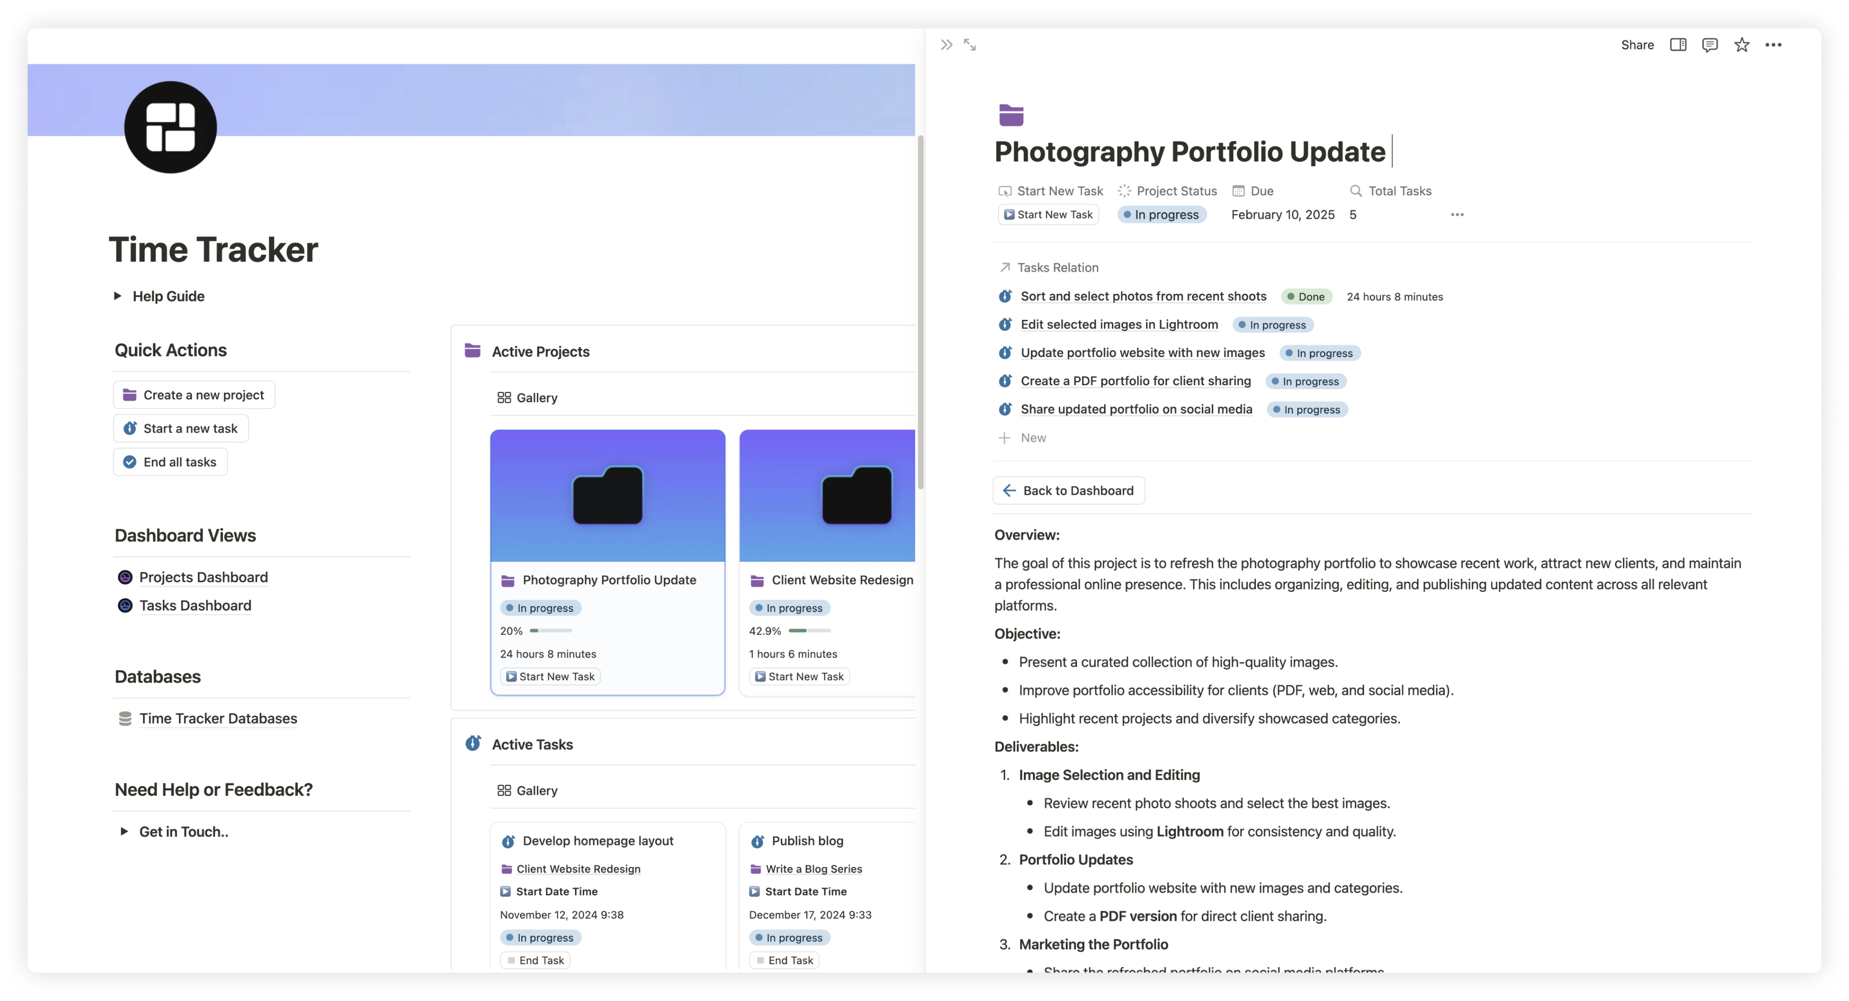This screenshot has height=1001, width=1849.
Task: Open the comments icon in the top bar
Action: click(x=1710, y=45)
